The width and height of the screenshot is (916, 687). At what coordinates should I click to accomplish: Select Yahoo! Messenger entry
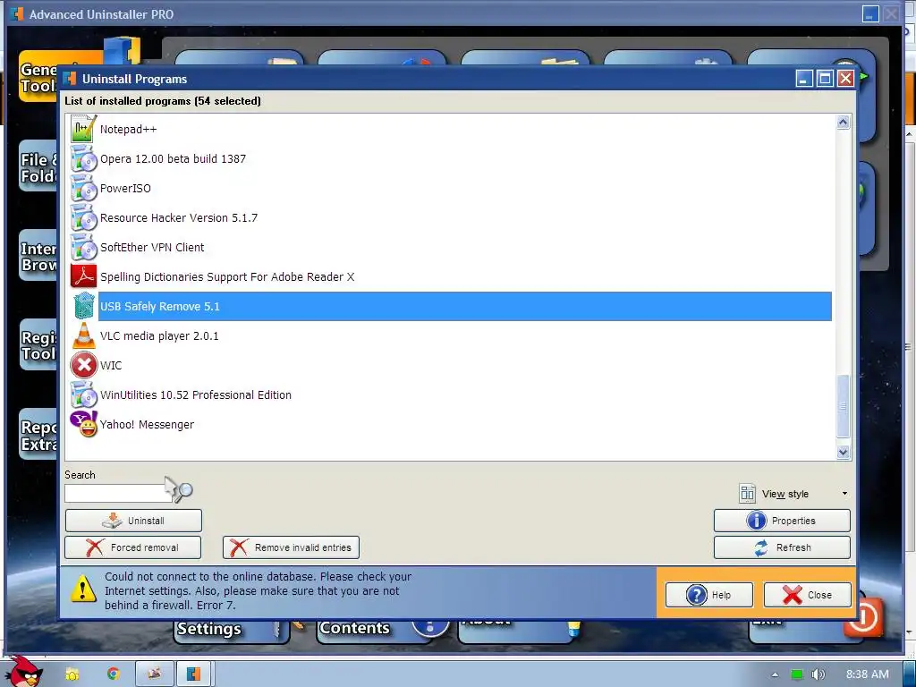(x=148, y=425)
